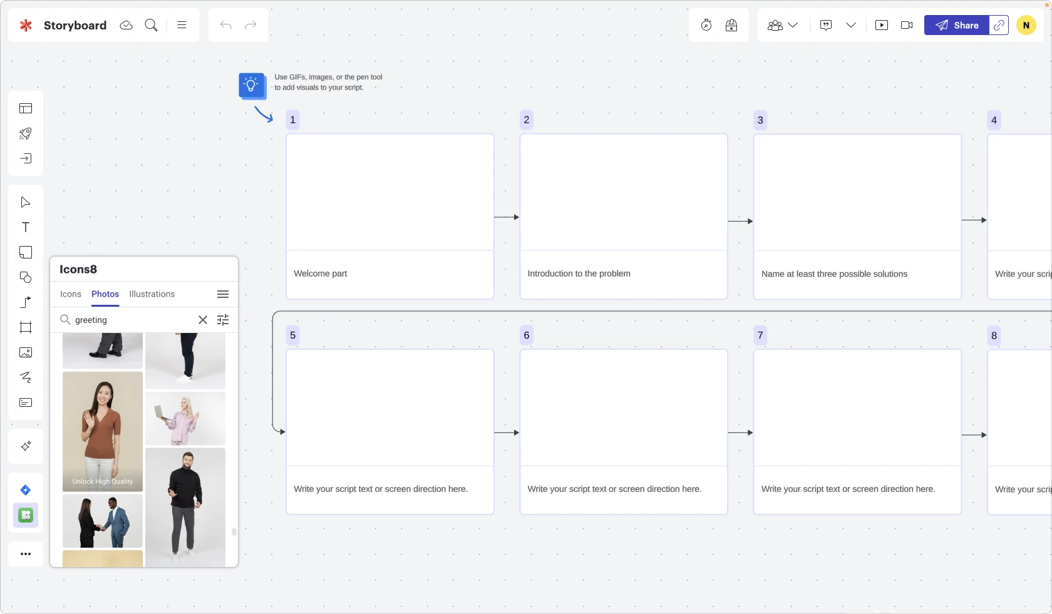Start video call with camera icon
The height and width of the screenshot is (614, 1052).
907,25
